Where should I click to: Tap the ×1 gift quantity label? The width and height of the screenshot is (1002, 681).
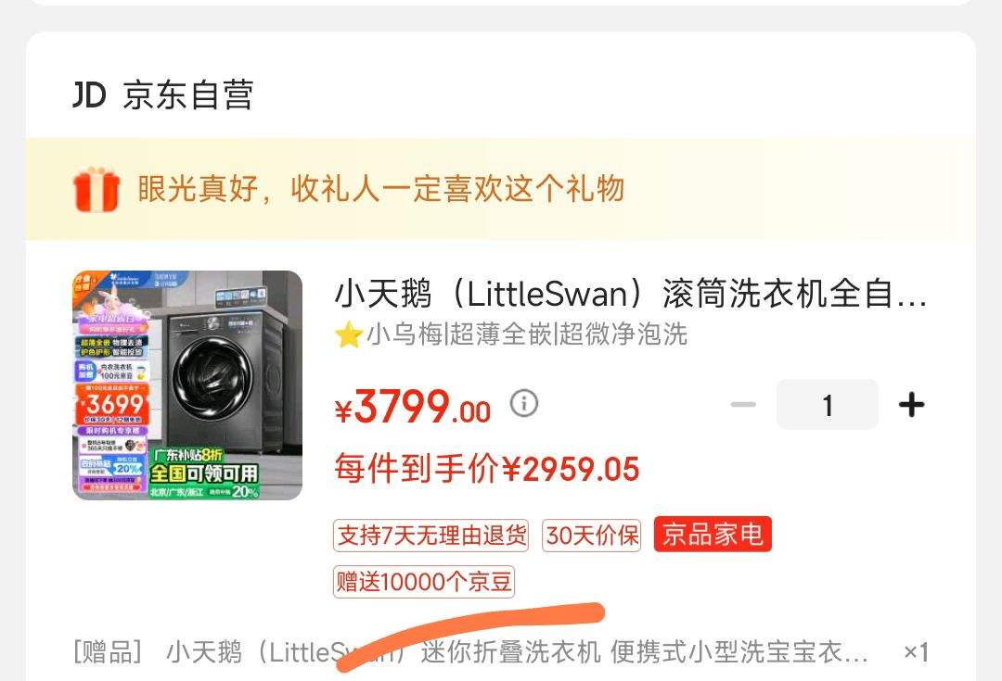point(916,652)
